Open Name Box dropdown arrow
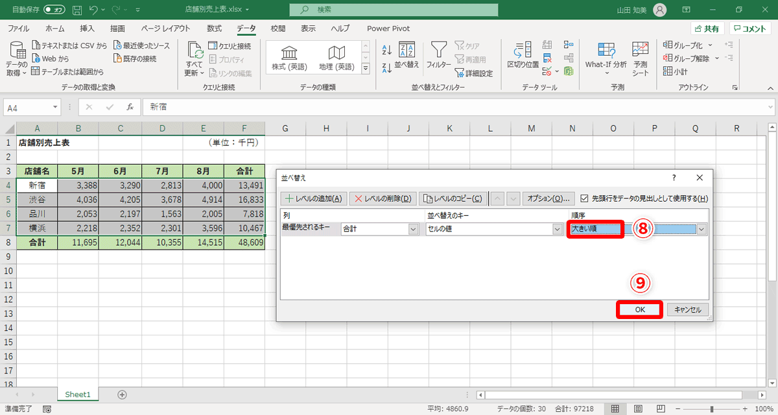Viewport: 778px width, 415px height. click(56, 107)
